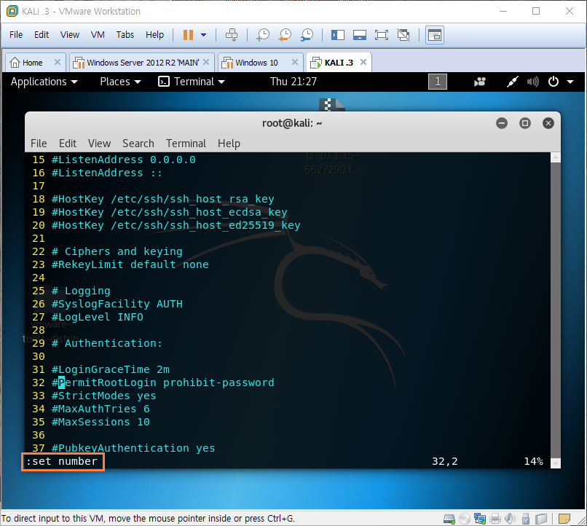Open VMware Edit menu
The width and height of the screenshot is (587, 526).
point(42,35)
